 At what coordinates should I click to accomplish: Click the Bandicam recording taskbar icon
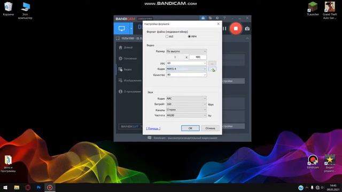(50, 187)
